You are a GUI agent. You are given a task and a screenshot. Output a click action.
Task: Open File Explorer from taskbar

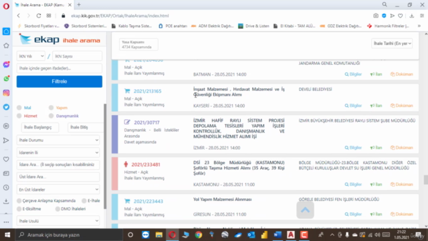tap(159, 235)
